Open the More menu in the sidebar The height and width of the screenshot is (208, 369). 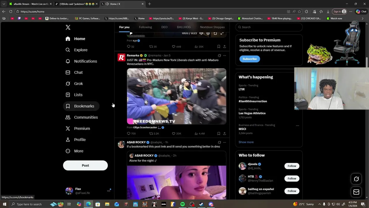coord(74,151)
